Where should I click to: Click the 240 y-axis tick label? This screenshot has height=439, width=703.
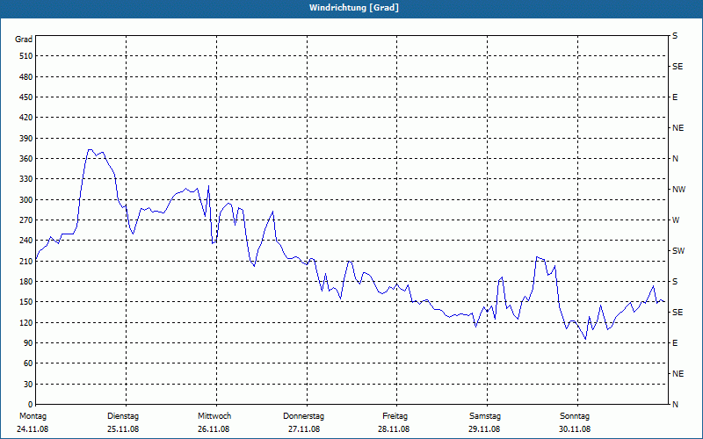pyautogui.click(x=26, y=241)
